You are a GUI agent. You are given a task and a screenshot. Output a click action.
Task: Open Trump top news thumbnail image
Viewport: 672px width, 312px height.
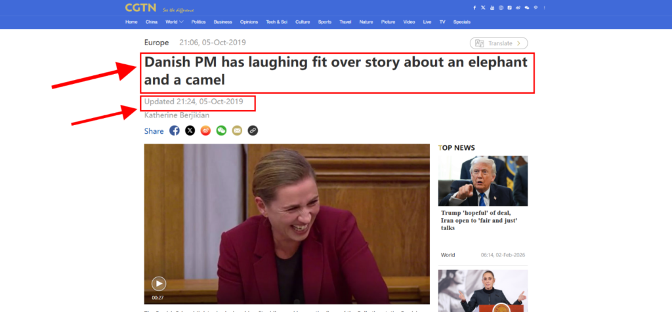coord(483,181)
